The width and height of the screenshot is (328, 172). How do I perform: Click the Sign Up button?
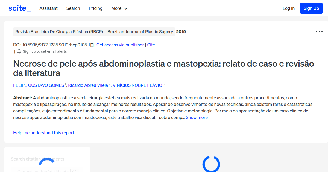point(311,8)
